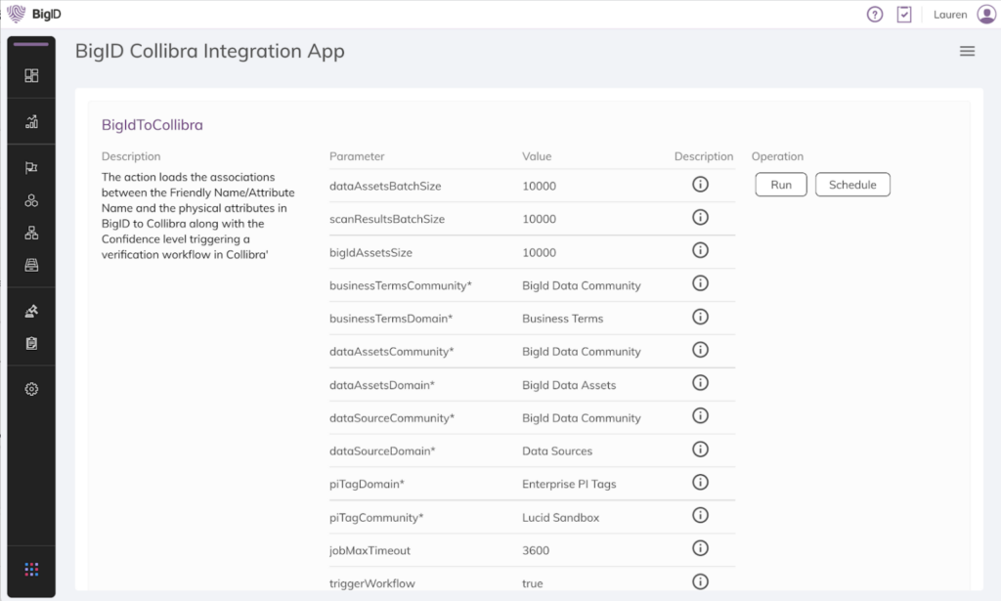Select the hierarchy diagram sidebar icon
Screen dimensions: 1001x601
[x=31, y=233]
